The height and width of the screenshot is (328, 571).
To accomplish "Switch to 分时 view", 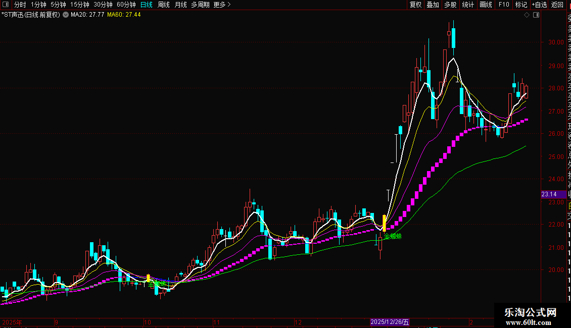I will coord(20,5).
